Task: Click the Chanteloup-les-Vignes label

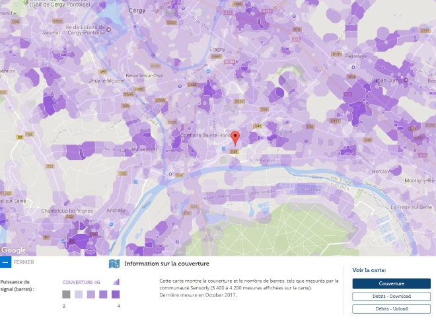Action: point(67,211)
